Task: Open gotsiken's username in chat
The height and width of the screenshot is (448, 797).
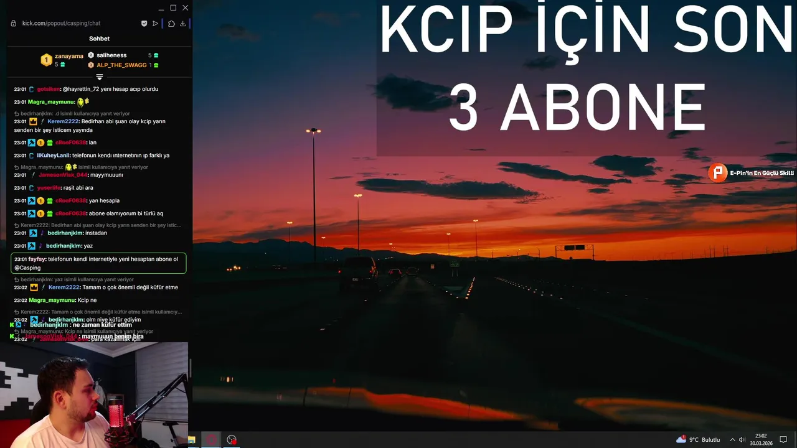Action: coord(49,89)
